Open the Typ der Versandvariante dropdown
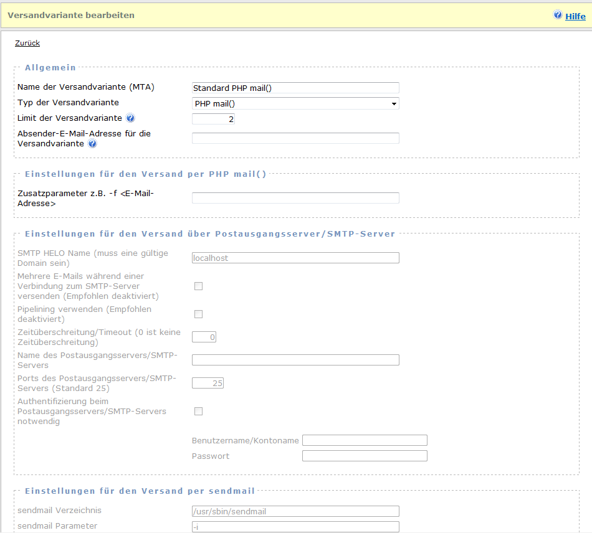The height and width of the screenshot is (533, 592). [x=295, y=104]
